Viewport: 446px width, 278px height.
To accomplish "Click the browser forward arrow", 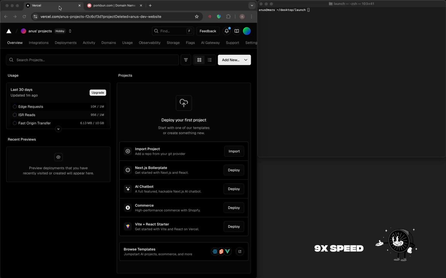I will (x=15, y=17).
